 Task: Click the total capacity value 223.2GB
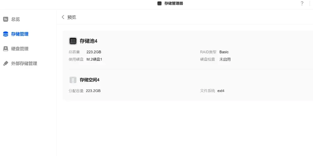94,52
